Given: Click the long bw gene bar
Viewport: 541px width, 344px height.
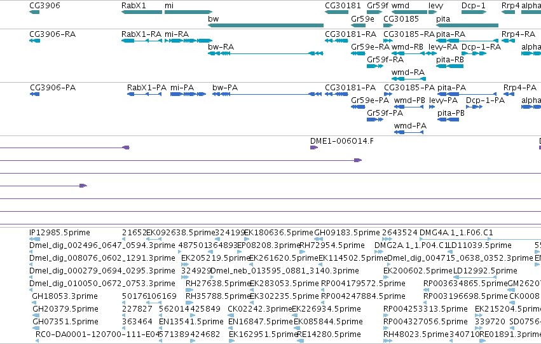Looking at the screenshot, I should pos(266,25).
